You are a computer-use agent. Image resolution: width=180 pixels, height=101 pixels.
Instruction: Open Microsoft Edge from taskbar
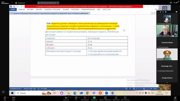[75, 93]
